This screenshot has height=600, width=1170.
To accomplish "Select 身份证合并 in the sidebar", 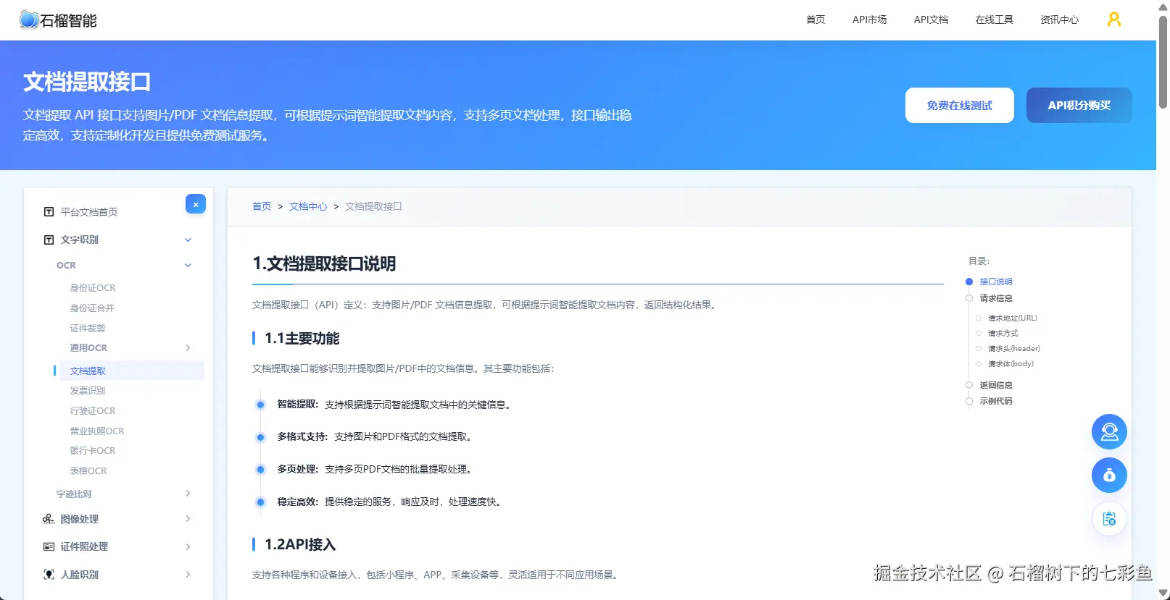I will coord(92,308).
